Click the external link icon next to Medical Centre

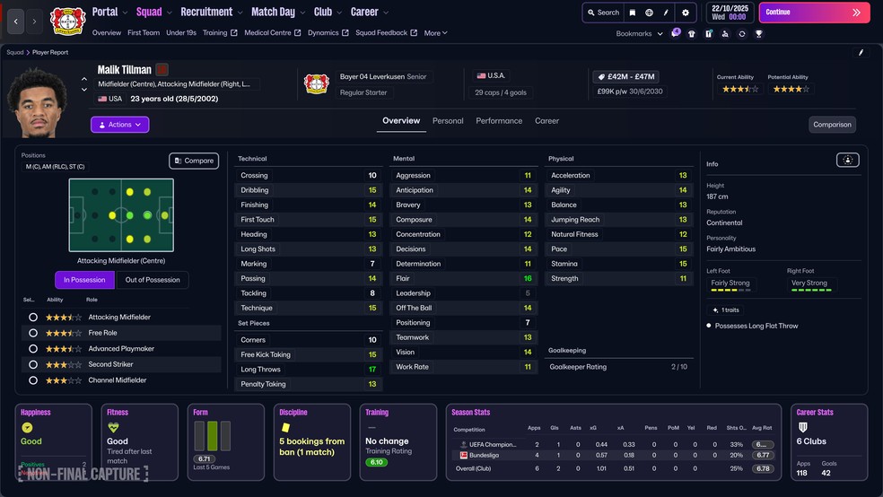pyautogui.click(x=297, y=33)
